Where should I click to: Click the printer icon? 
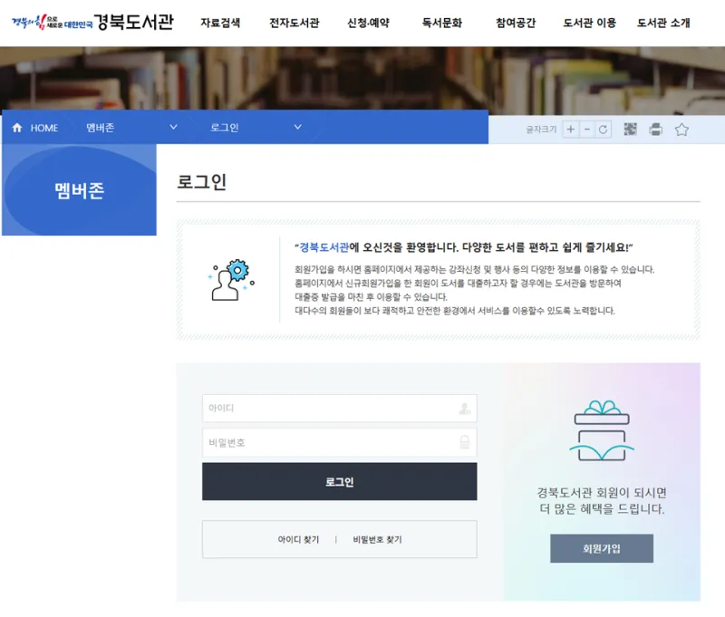[655, 130]
